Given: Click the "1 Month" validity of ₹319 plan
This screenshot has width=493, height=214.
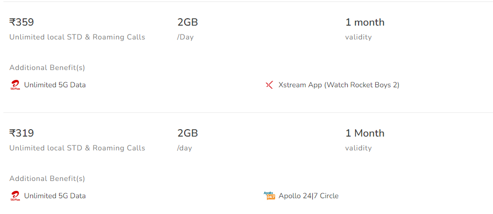Looking at the screenshot, I should (365, 133).
